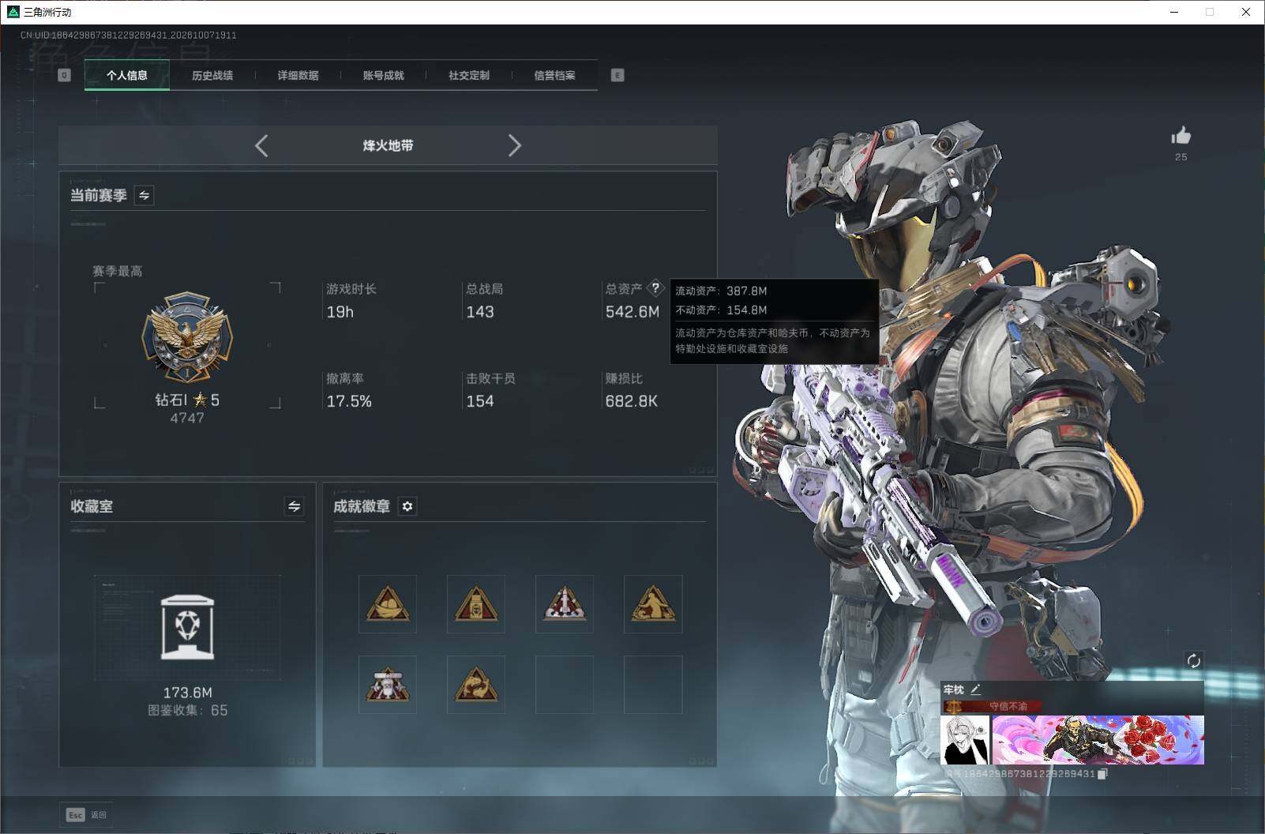The height and width of the screenshot is (834, 1265).
Task: Select second achievement badge in top row
Action: [x=476, y=604]
